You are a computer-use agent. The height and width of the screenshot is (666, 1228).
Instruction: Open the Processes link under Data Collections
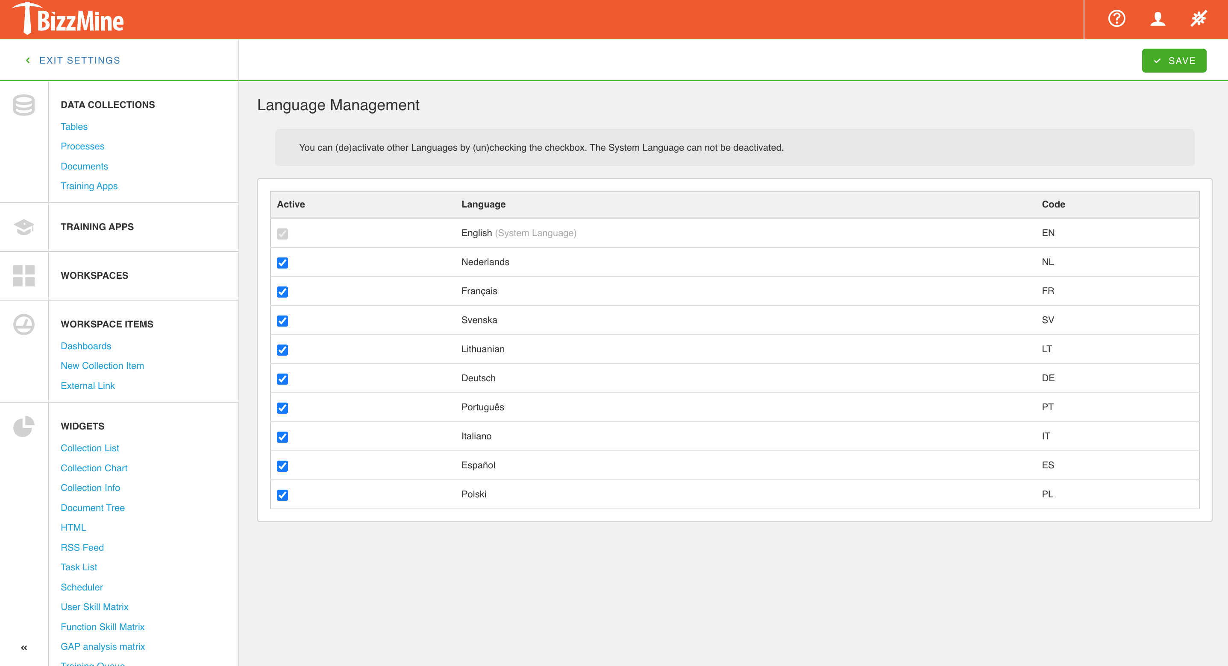(82, 146)
